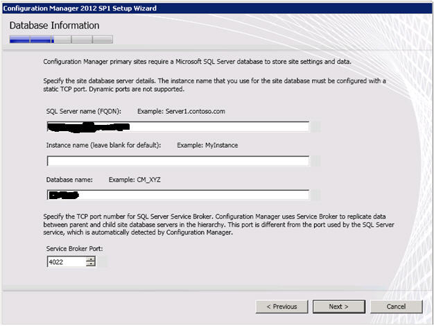
Task: Click 'Instance name (leave blank for default):' label
Action: pyautogui.click(x=103, y=145)
